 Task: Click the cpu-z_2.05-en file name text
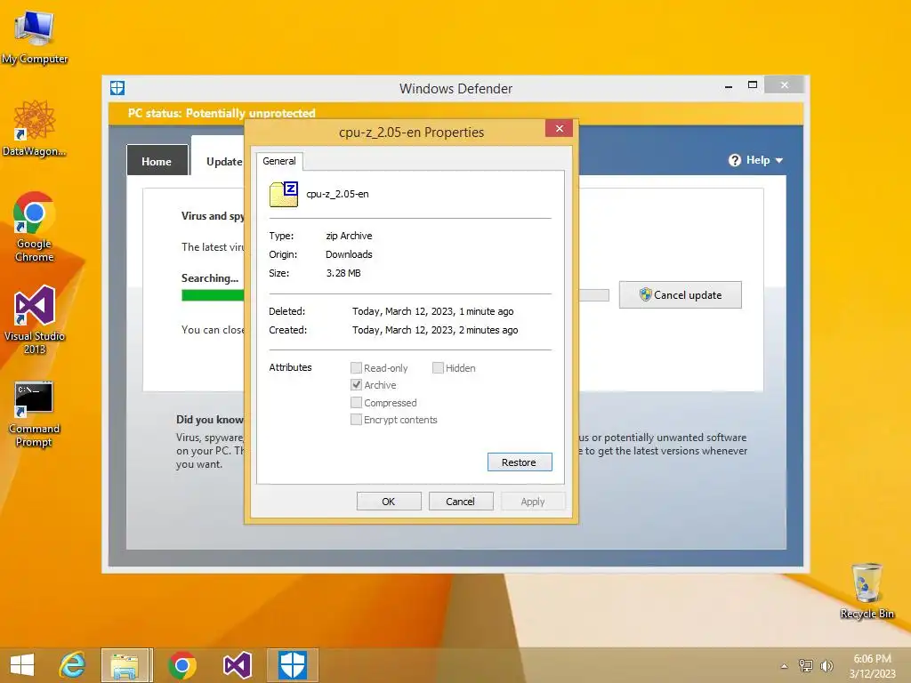[337, 194]
